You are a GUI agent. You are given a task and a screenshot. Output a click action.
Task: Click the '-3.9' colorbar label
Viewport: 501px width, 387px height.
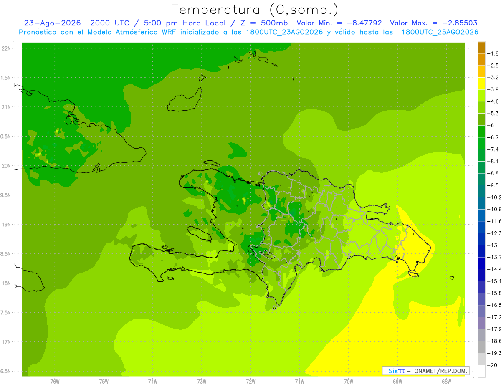pyautogui.click(x=493, y=89)
